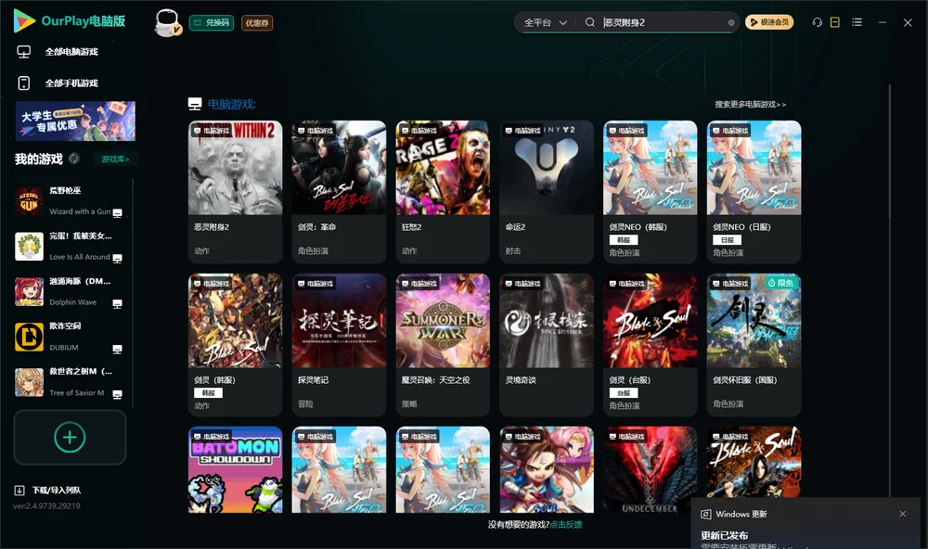Open the 剑灵 (台服) game card
This screenshot has width=928, height=549.
pos(650,345)
